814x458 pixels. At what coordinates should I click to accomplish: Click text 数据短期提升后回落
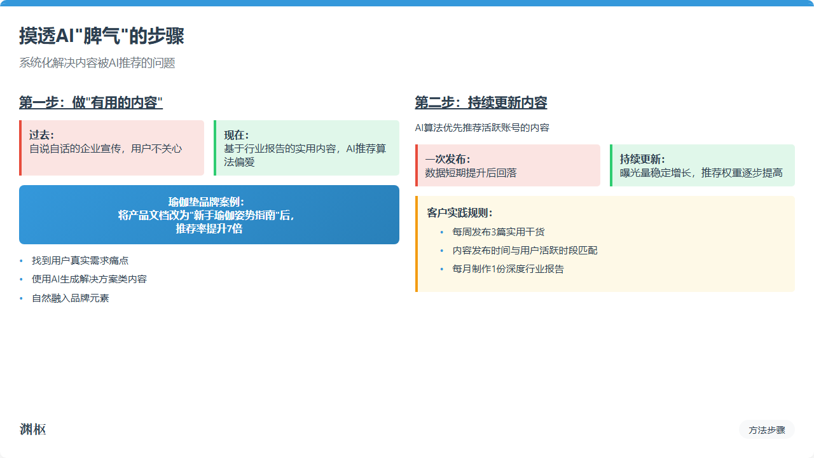(x=471, y=173)
